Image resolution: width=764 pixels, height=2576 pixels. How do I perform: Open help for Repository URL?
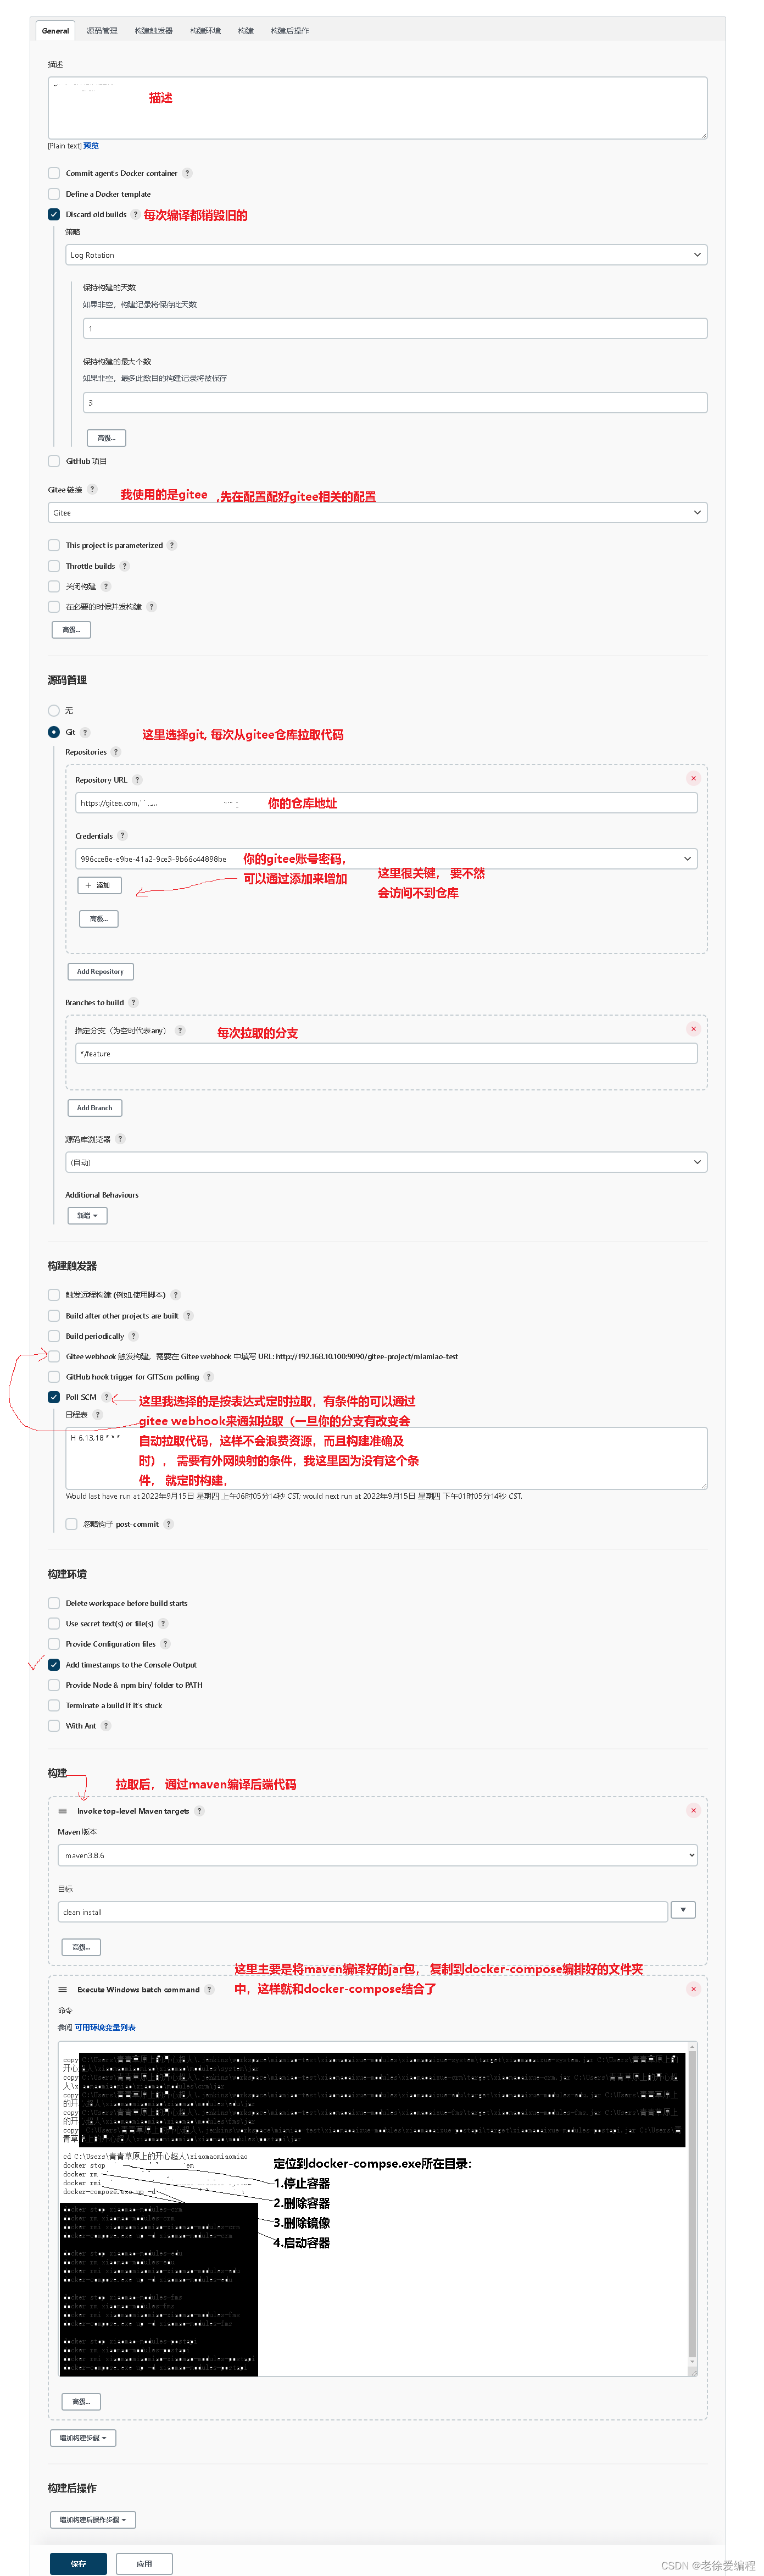coord(137,780)
